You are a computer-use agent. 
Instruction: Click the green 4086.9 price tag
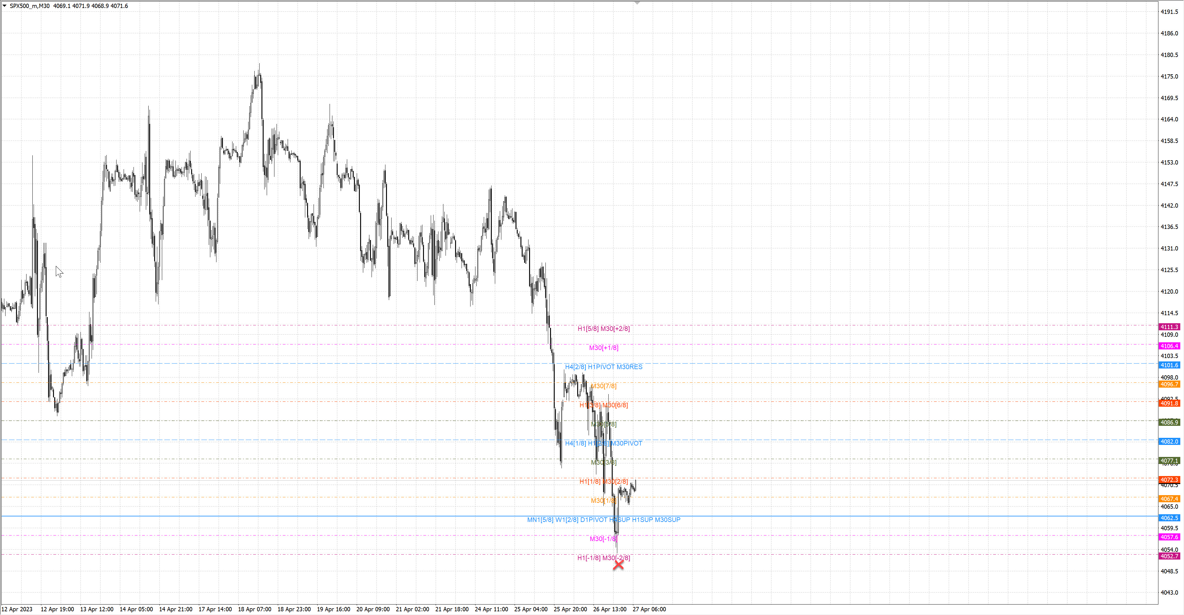tap(1169, 422)
